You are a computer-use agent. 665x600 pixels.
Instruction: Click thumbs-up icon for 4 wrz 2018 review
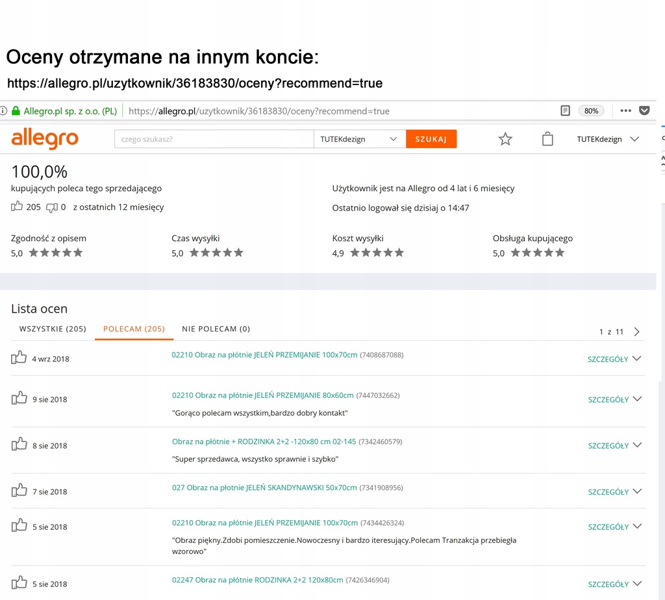[x=19, y=358]
